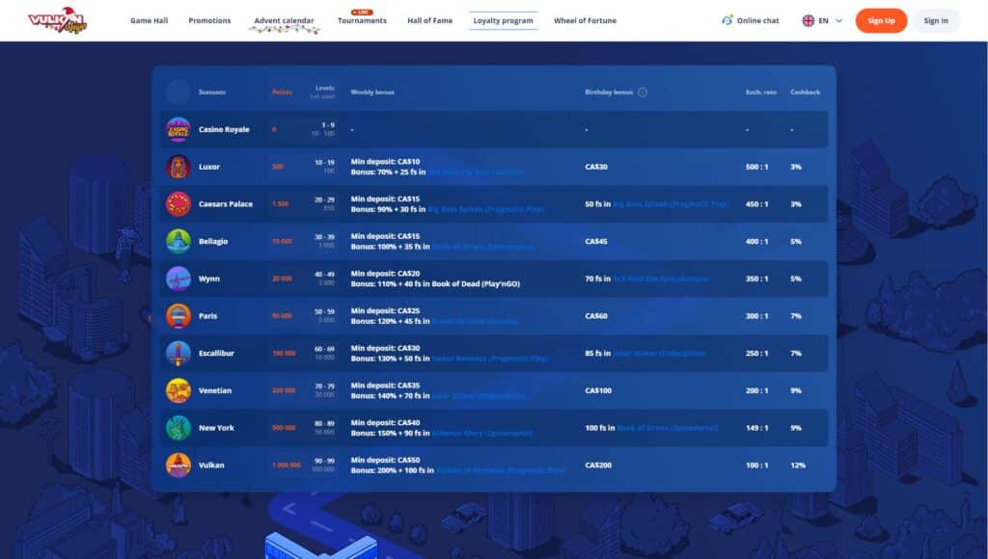Screen dimensions: 988x559
Task: Open Escalibur birthday bonus game link
Action: (x=659, y=353)
